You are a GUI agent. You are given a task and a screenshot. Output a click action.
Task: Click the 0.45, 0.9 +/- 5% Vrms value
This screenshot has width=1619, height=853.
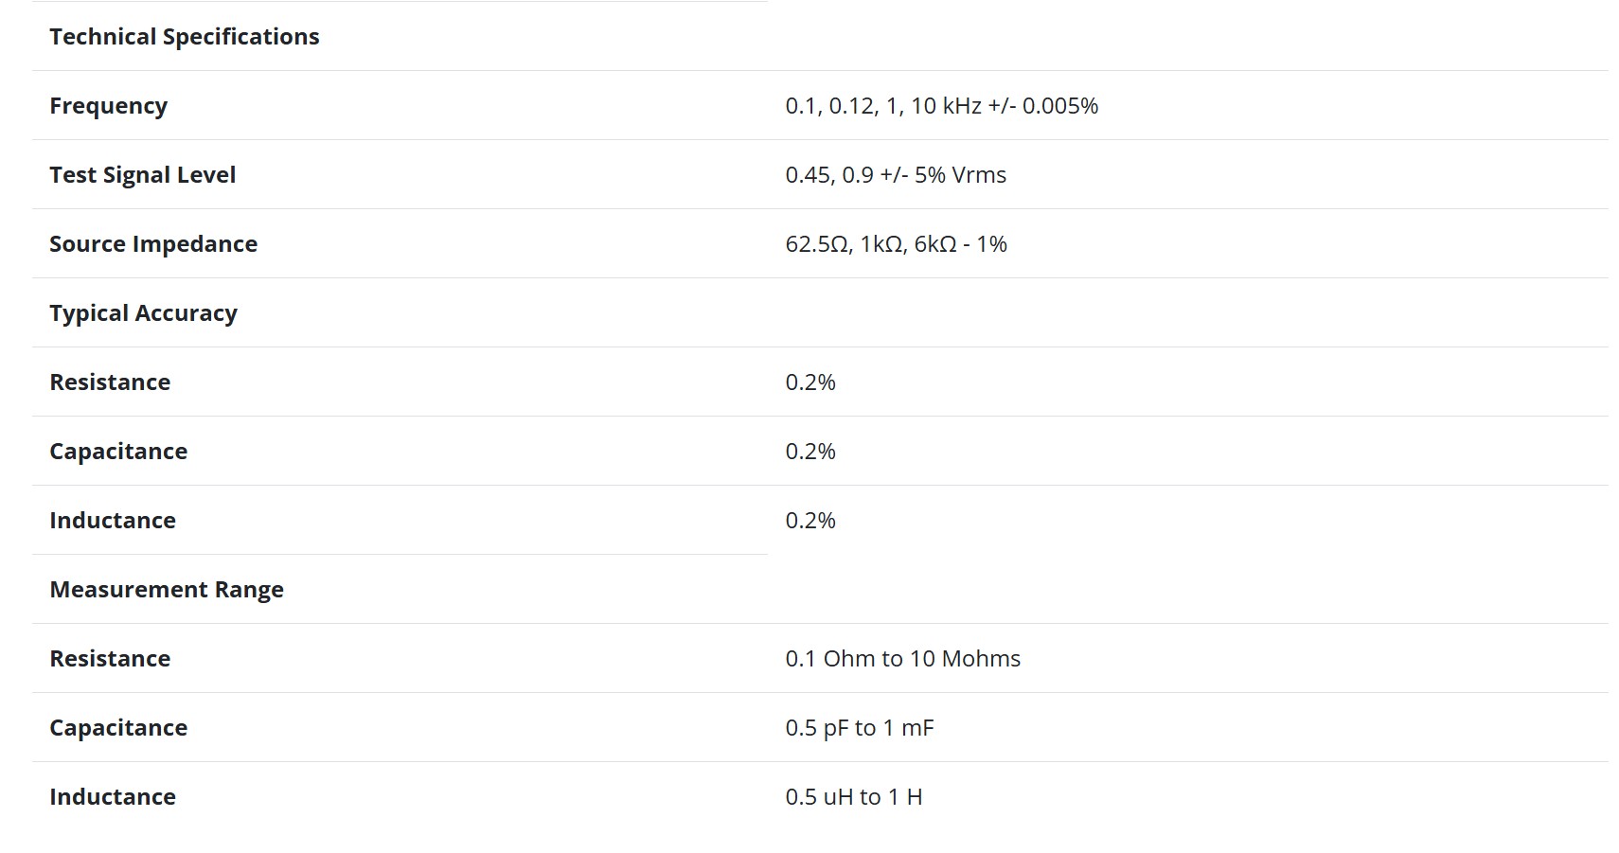pos(896,175)
